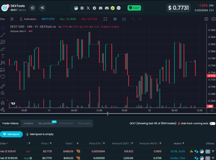
Task: Toggle Hide front-running bots switch
Action: click(x=212, y=123)
